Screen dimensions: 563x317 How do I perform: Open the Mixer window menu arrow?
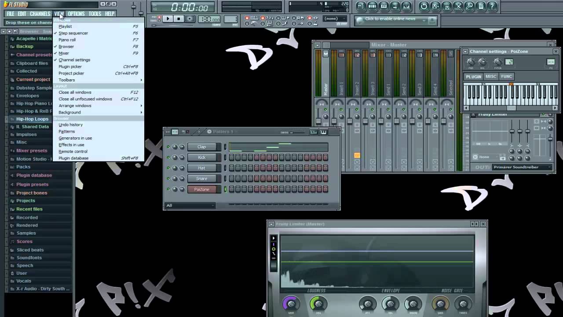(x=317, y=45)
